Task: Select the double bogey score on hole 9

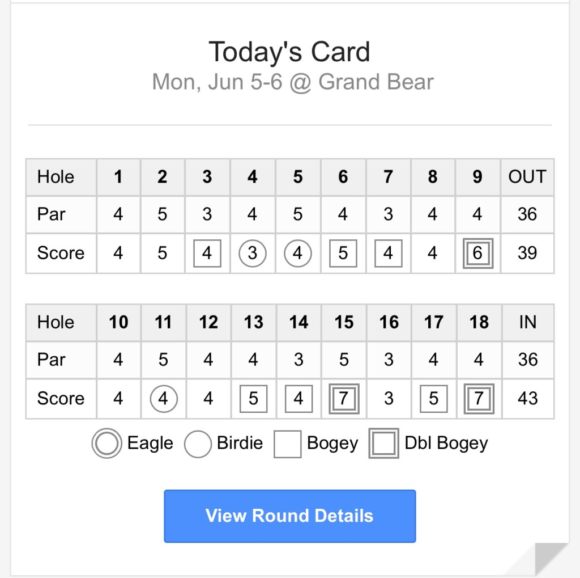Action: (x=477, y=253)
